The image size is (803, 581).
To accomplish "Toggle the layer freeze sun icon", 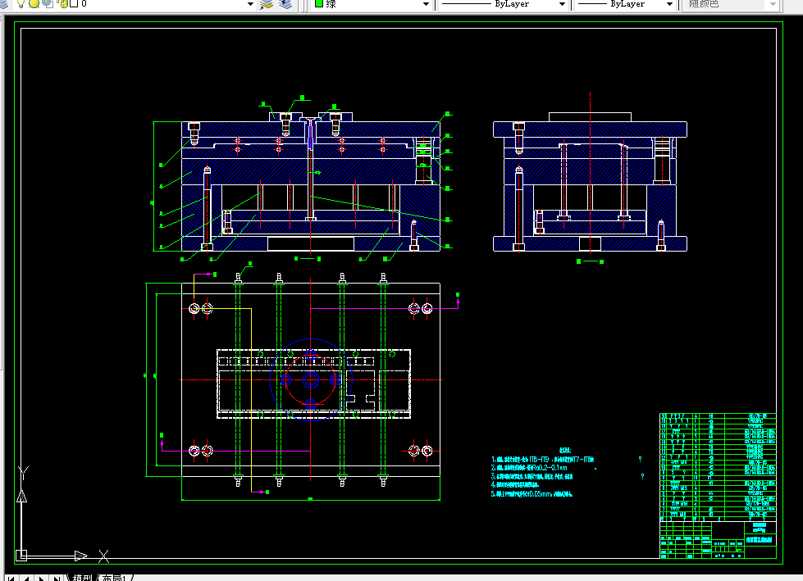I will [34, 3].
